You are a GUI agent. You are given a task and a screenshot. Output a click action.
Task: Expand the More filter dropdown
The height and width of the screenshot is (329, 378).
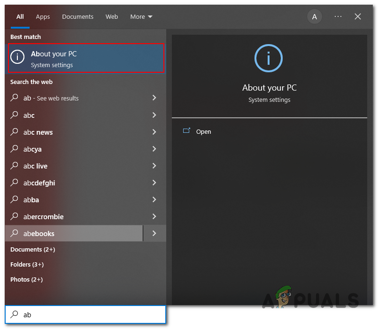(x=141, y=16)
